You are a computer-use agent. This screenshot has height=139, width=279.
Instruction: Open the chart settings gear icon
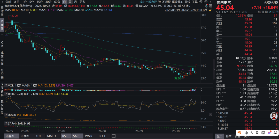[201, 2]
